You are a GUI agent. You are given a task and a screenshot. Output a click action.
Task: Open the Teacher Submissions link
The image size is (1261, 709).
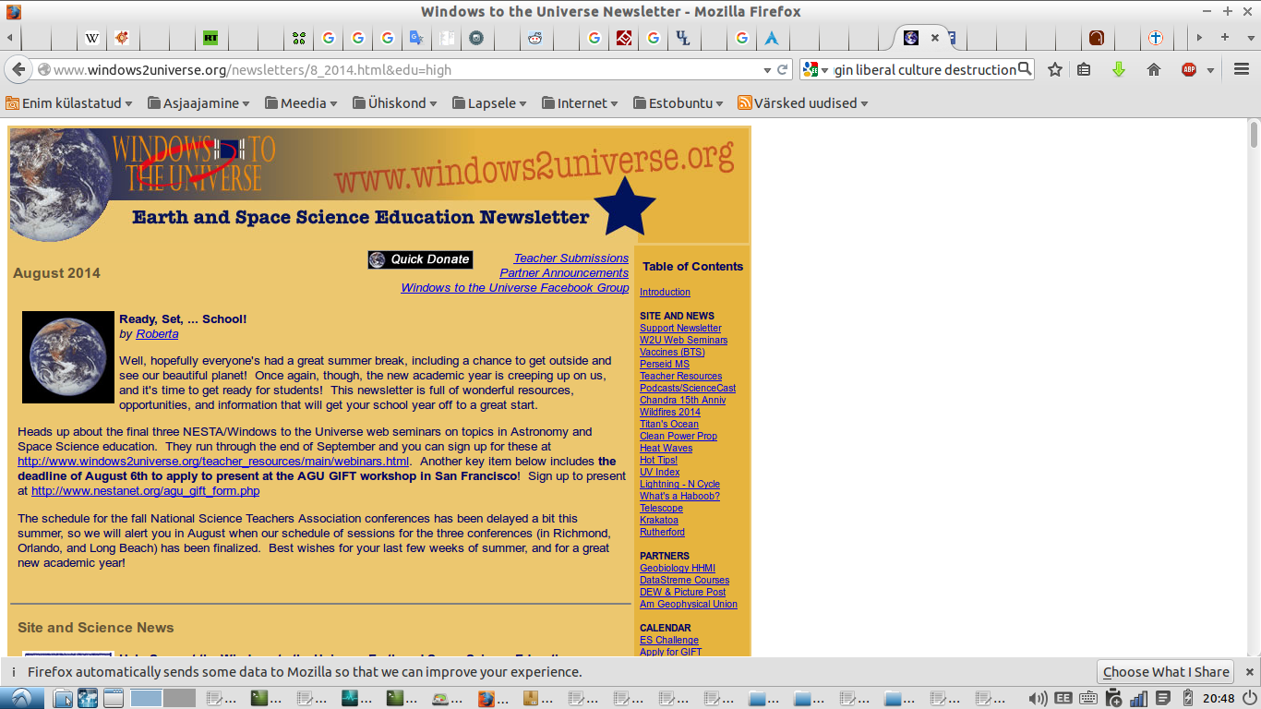[570, 258]
